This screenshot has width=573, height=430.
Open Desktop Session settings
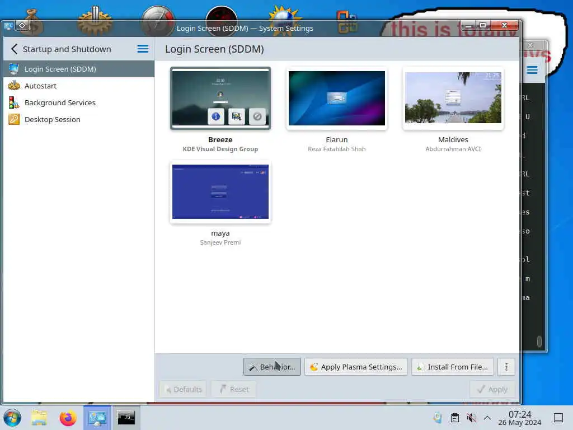tap(79, 120)
